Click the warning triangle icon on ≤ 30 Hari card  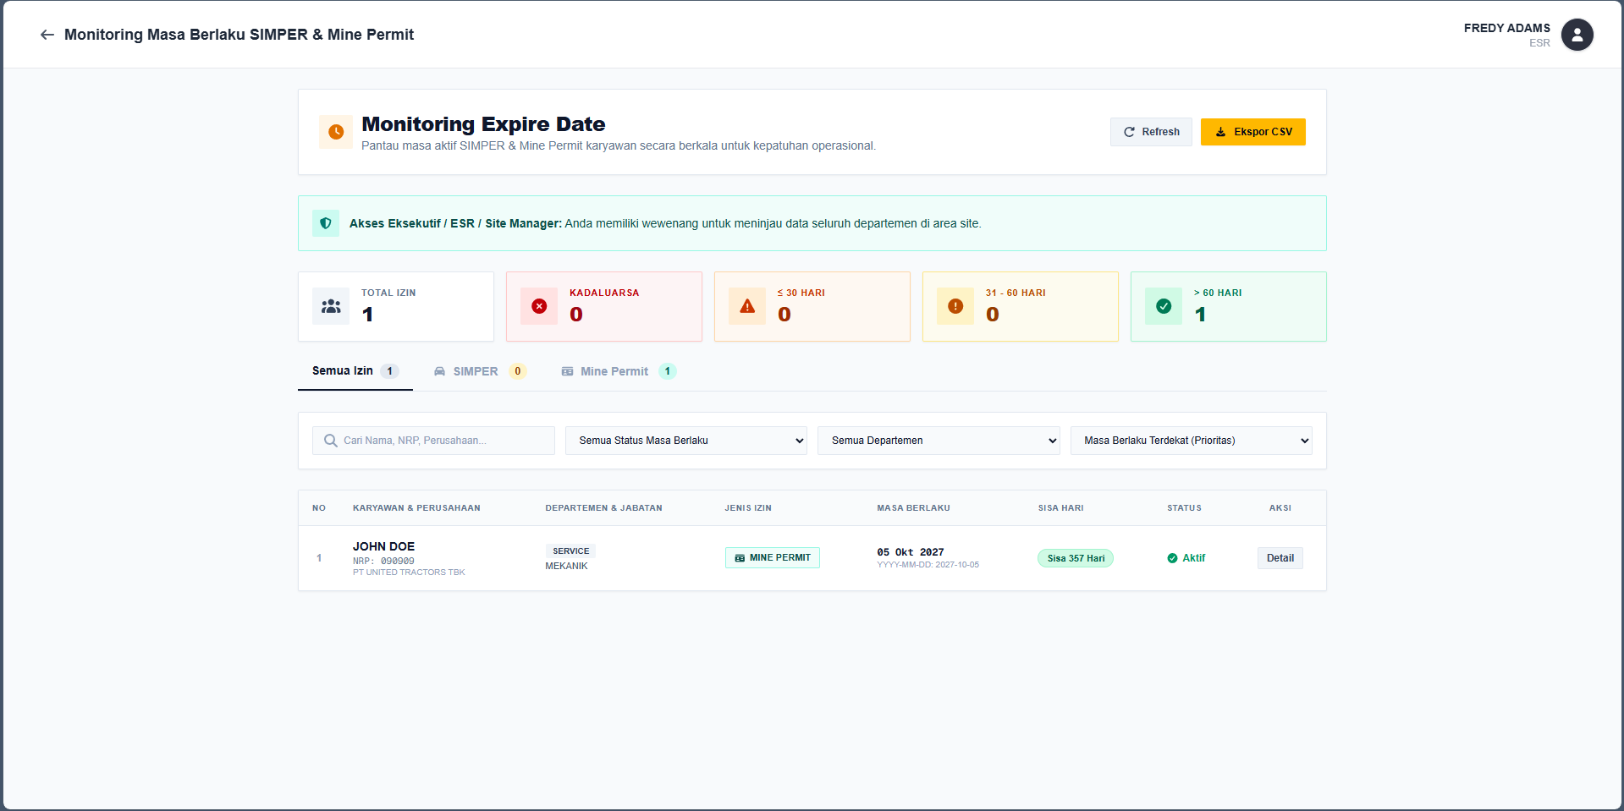pyautogui.click(x=747, y=306)
